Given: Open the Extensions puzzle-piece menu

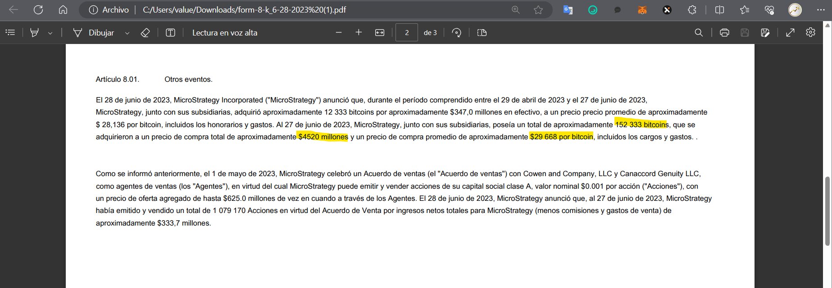Looking at the screenshot, I should [692, 10].
